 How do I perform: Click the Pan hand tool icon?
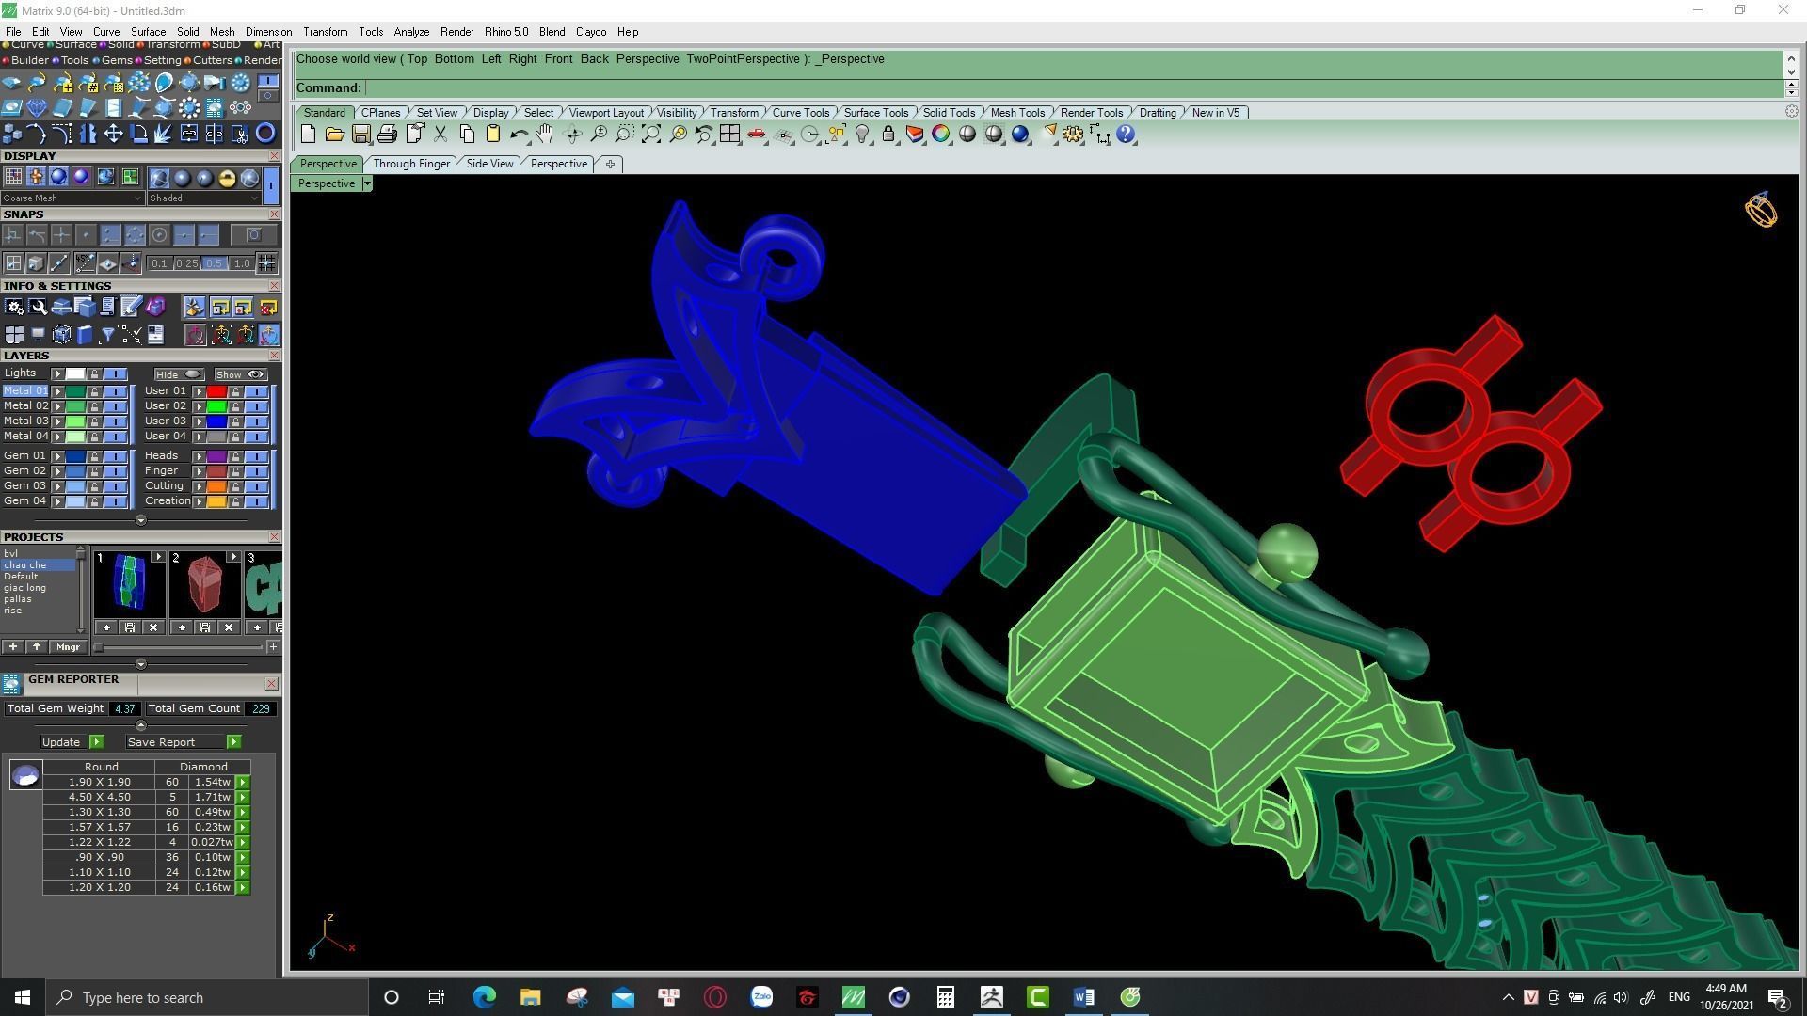545,135
